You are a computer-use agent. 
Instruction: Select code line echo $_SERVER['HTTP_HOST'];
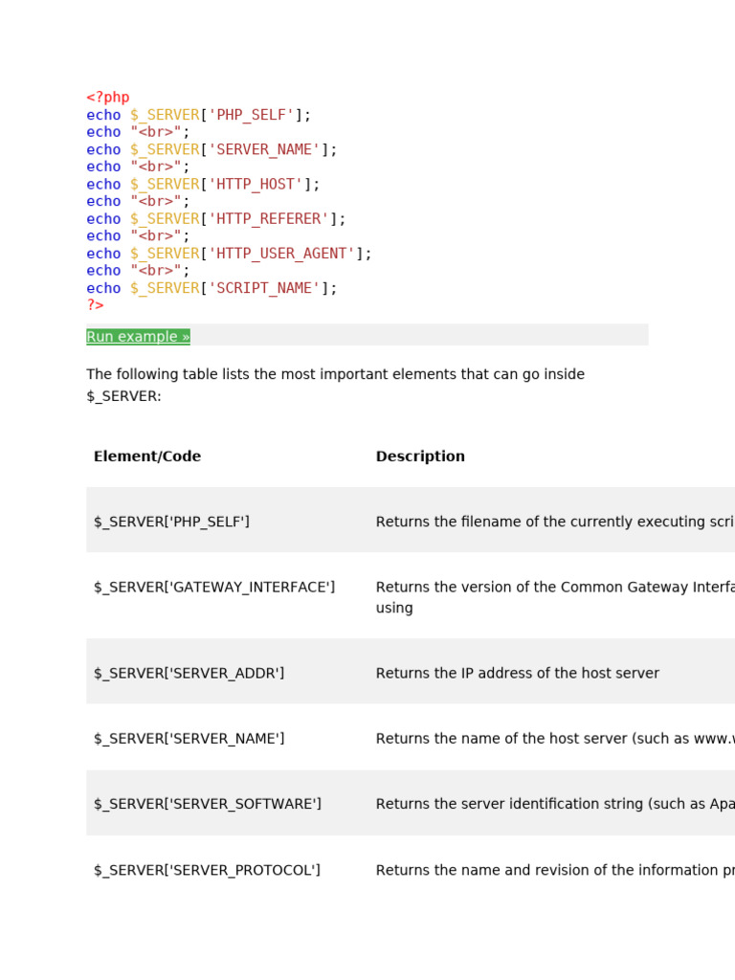[x=203, y=185]
